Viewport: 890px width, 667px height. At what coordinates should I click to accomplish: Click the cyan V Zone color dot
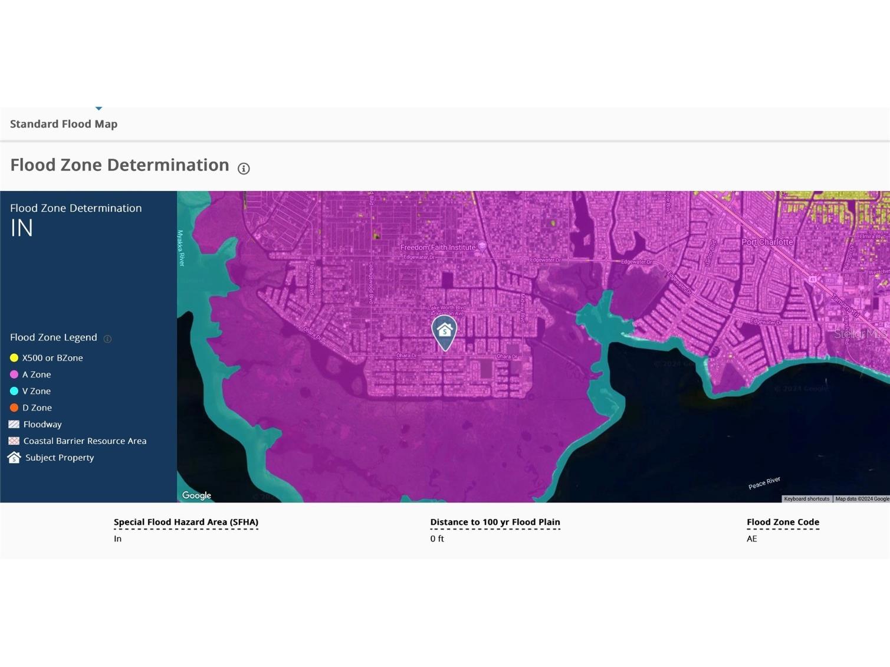14,391
